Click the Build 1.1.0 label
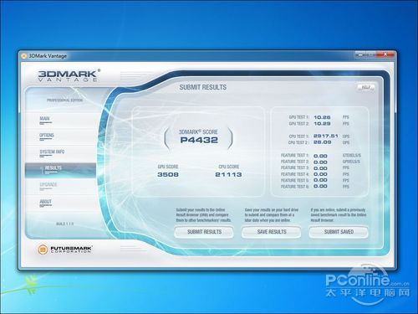 pyautogui.click(x=64, y=224)
